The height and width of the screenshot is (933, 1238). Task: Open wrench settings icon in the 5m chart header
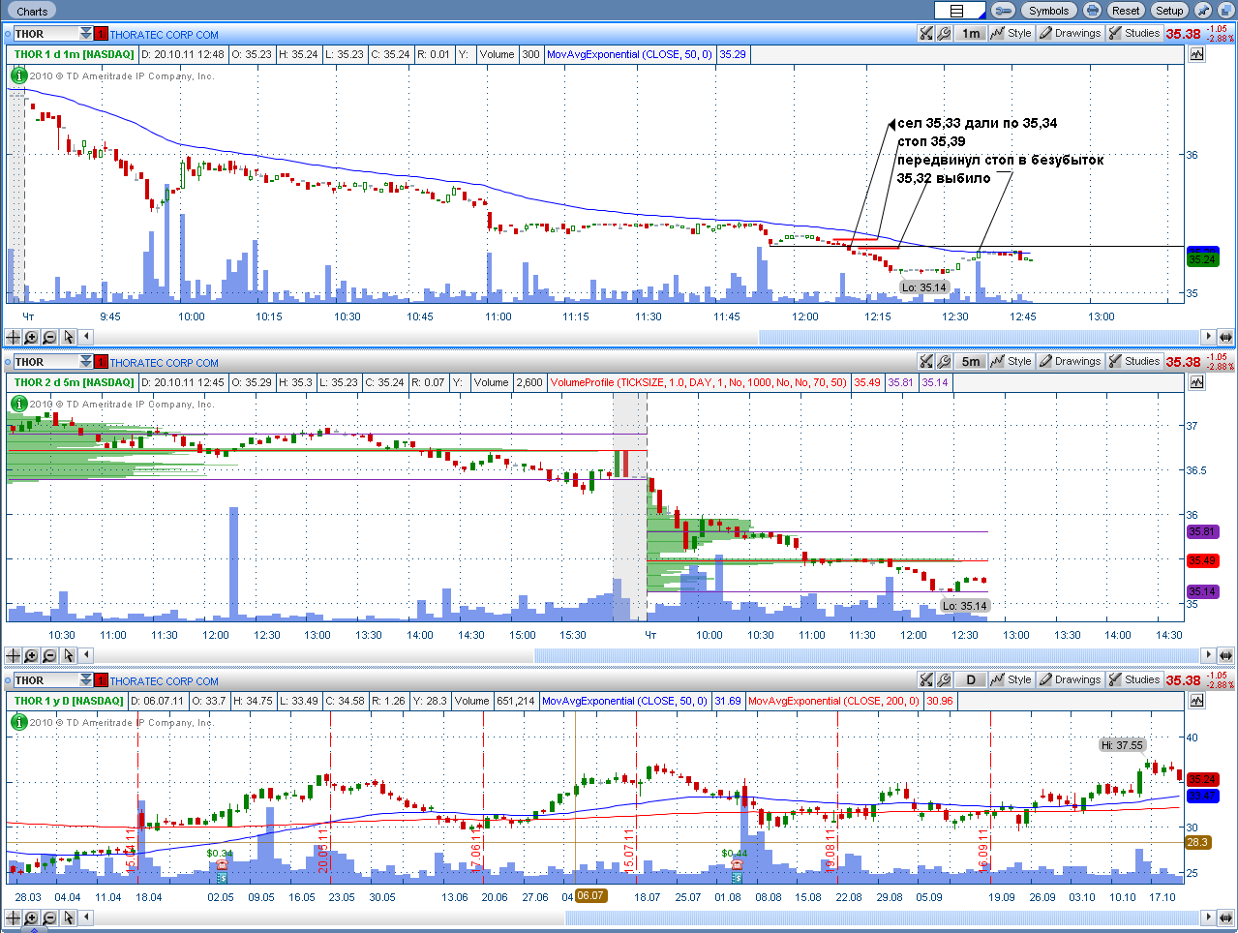click(944, 361)
